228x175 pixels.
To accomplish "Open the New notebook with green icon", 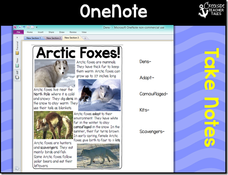I will [17, 63].
